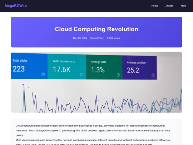The width and height of the screenshot is (193, 145).
Task: Go to the Home nav link
Action: click(155, 6)
